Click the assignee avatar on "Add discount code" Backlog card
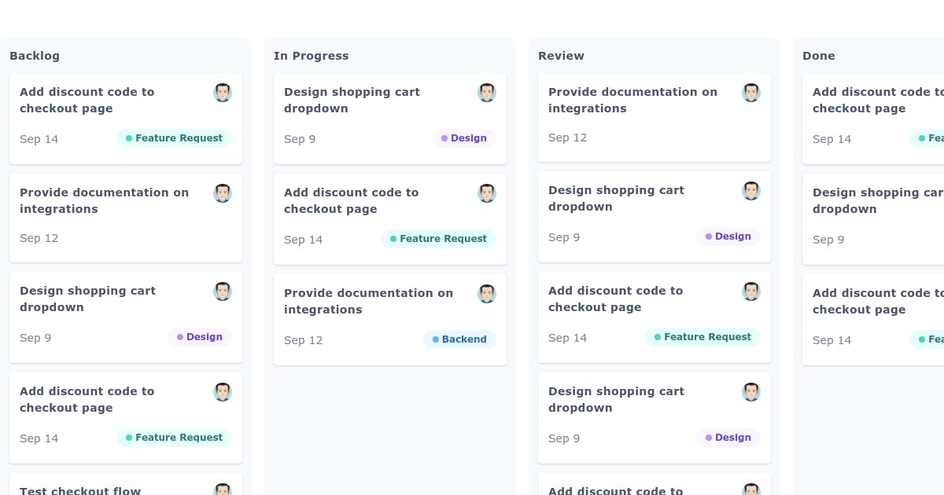 click(x=223, y=92)
